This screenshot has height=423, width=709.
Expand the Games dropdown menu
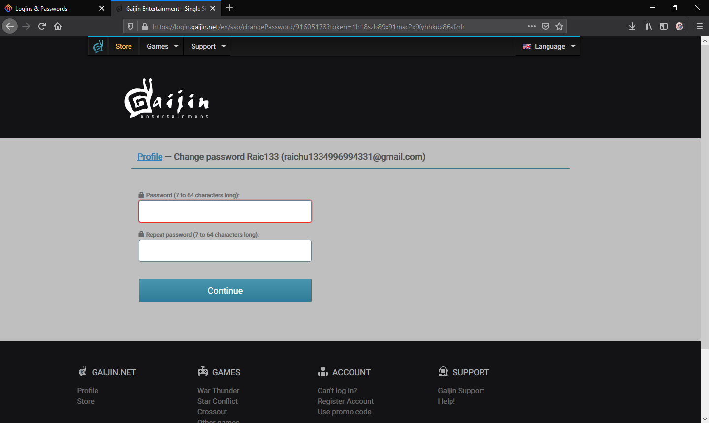pos(162,46)
